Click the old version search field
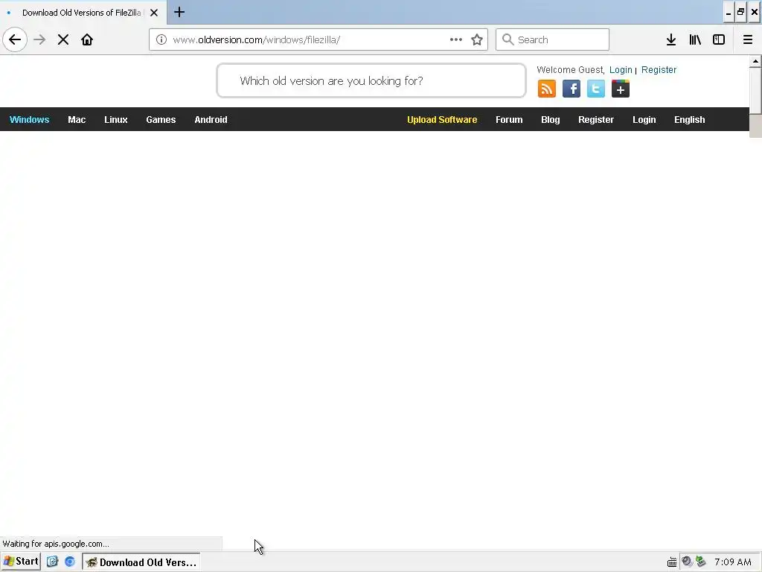The image size is (762, 572). pyautogui.click(x=371, y=80)
